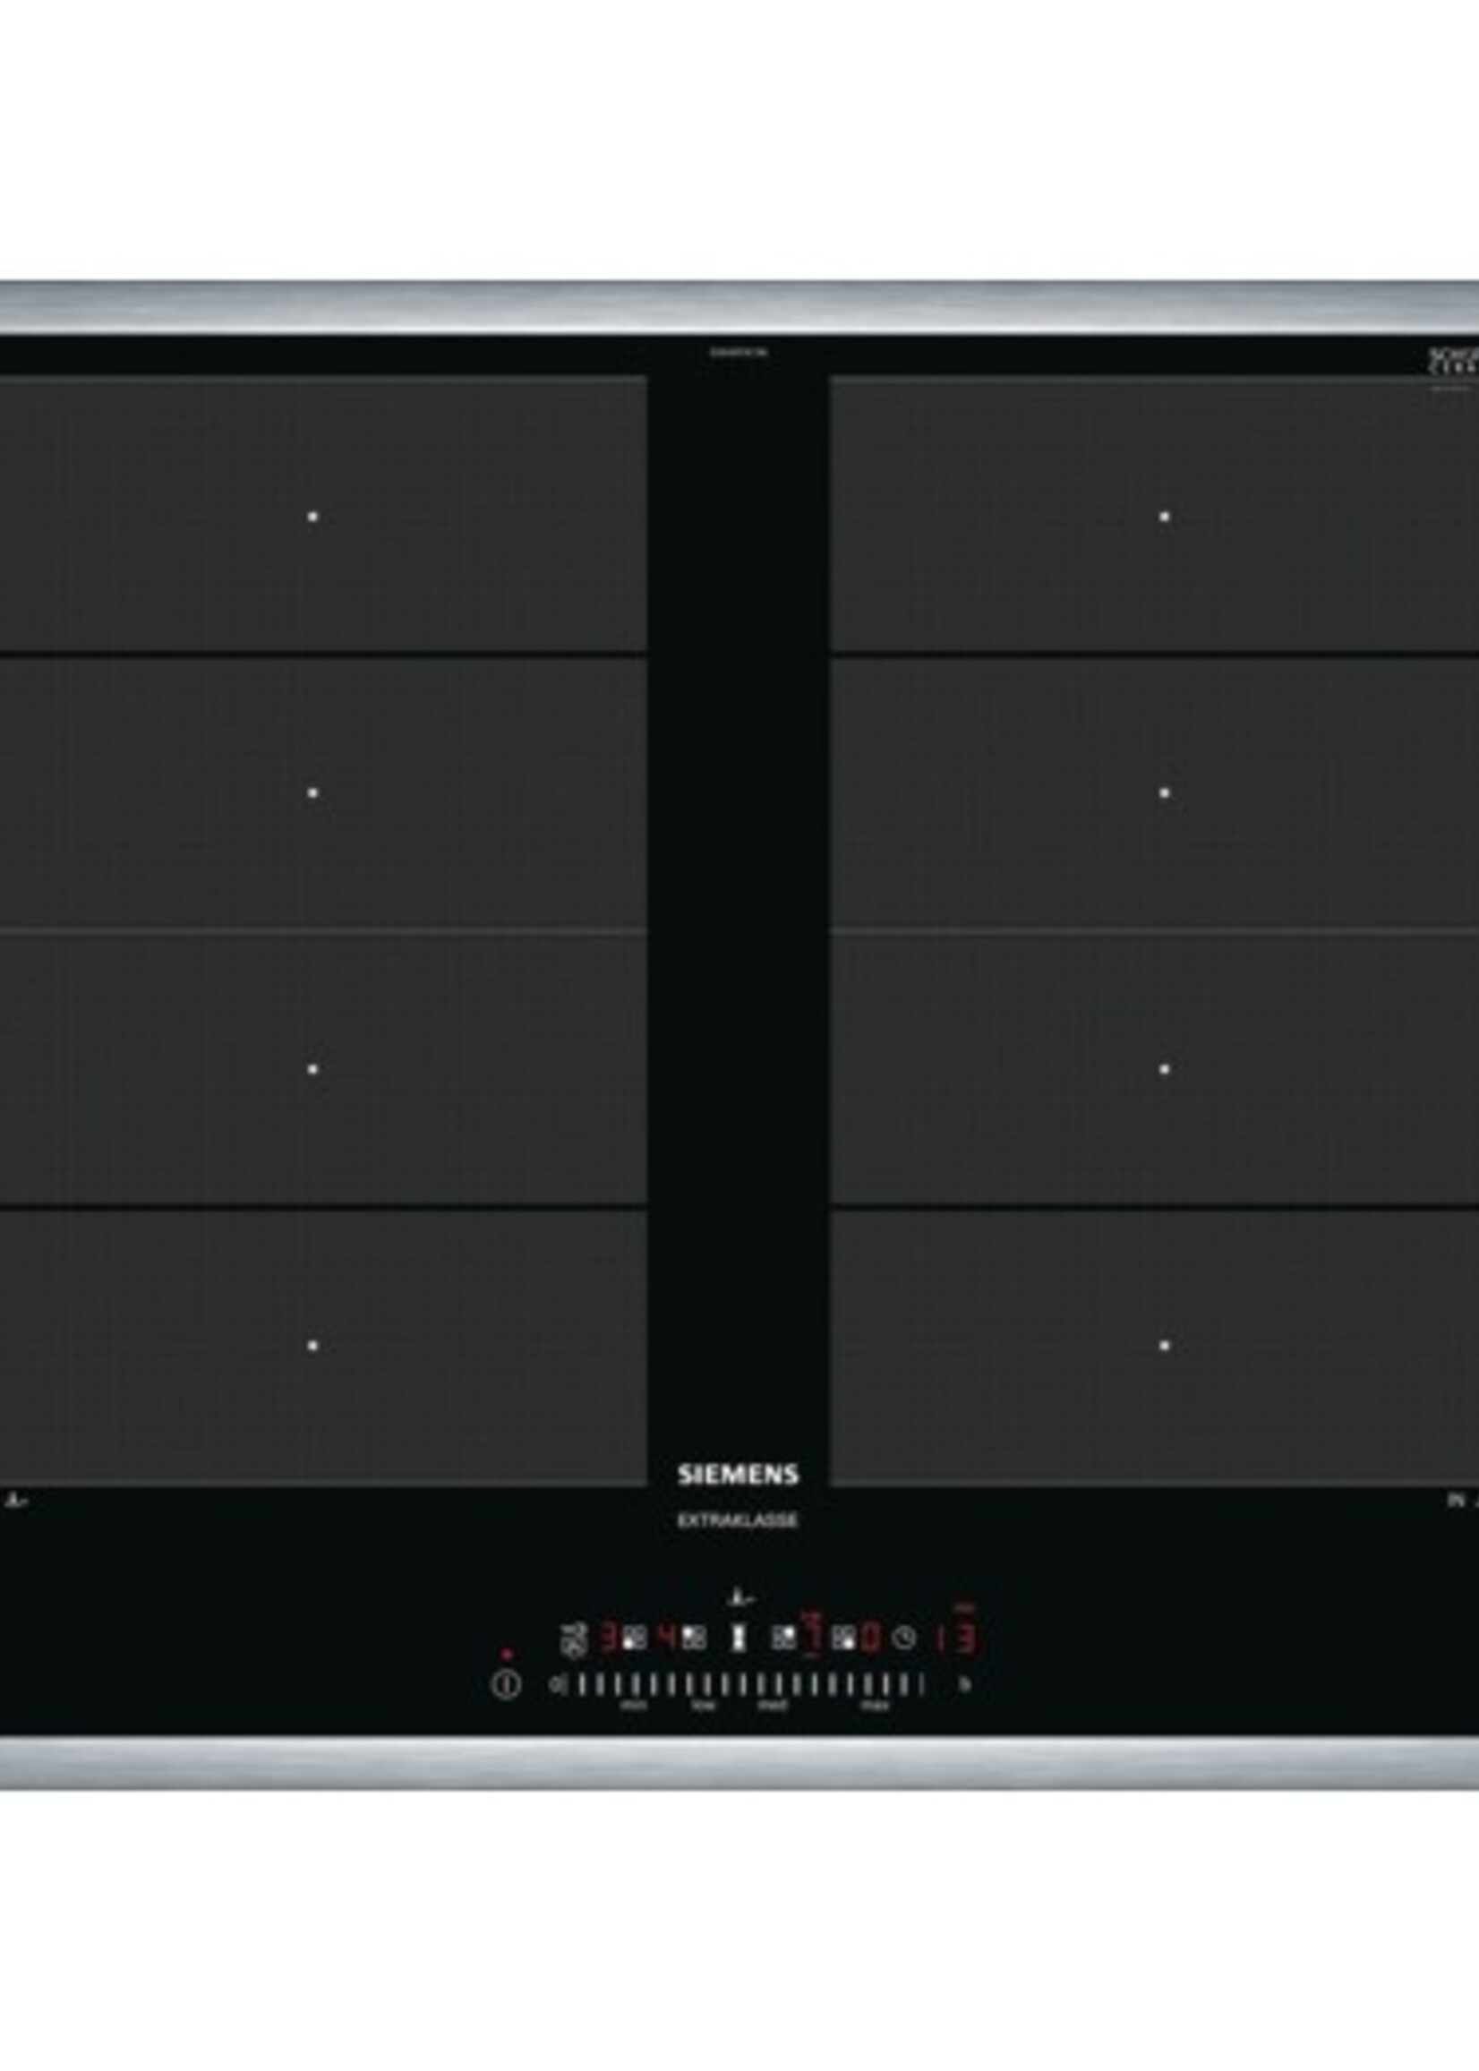Image resolution: width=1479 pixels, height=2071 pixels.
Task: Tap the arrow icon right of the slider
Action: 966,1685
